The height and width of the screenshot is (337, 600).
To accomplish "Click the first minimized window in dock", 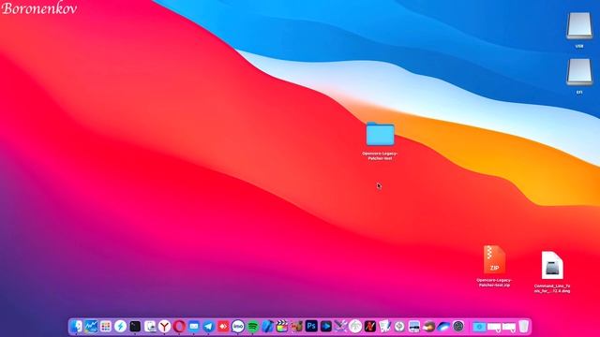I will pyautogui.click(x=494, y=327).
